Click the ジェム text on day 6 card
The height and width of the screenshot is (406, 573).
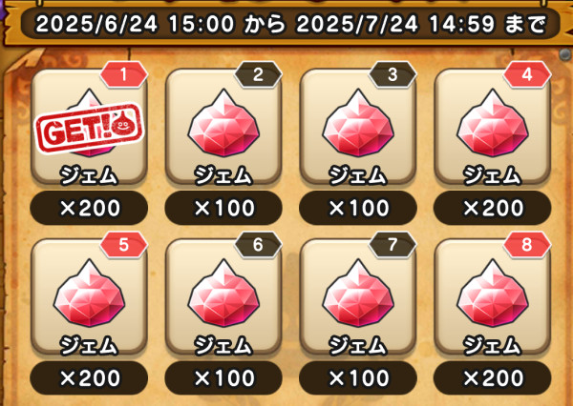tap(223, 345)
